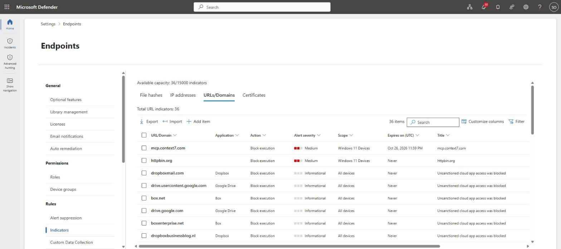Click the indicators panel vertical scrollbar
Screen dimensions: 561x249
click(532, 110)
